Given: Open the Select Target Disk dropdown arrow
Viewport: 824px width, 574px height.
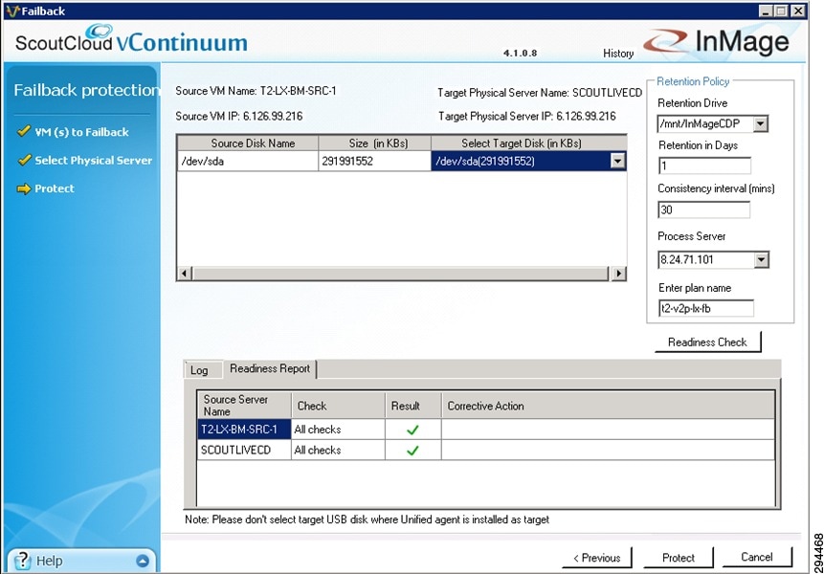Looking at the screenshot, I should [618, 161].
